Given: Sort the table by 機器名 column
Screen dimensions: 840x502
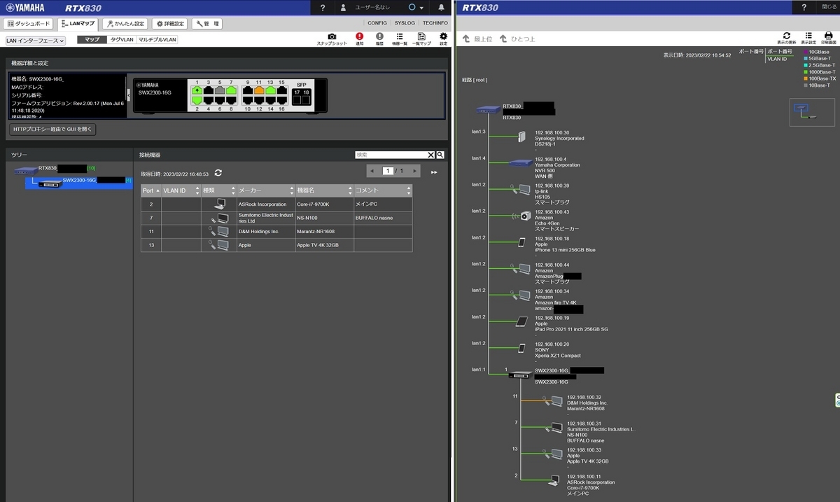Looking at the screenshot, I should pos(323,190).
